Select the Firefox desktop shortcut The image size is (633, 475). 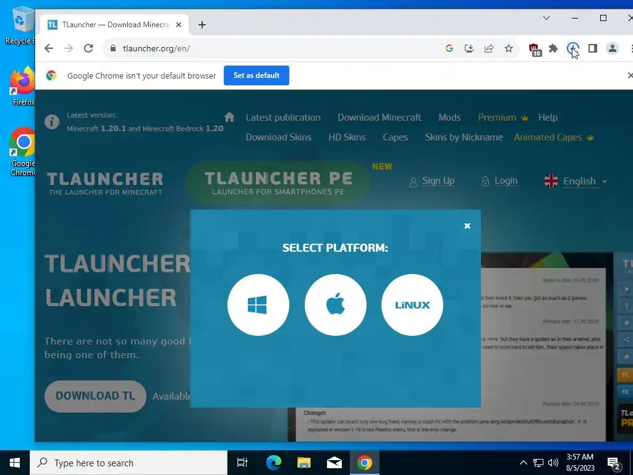click(x=23, y=86)
